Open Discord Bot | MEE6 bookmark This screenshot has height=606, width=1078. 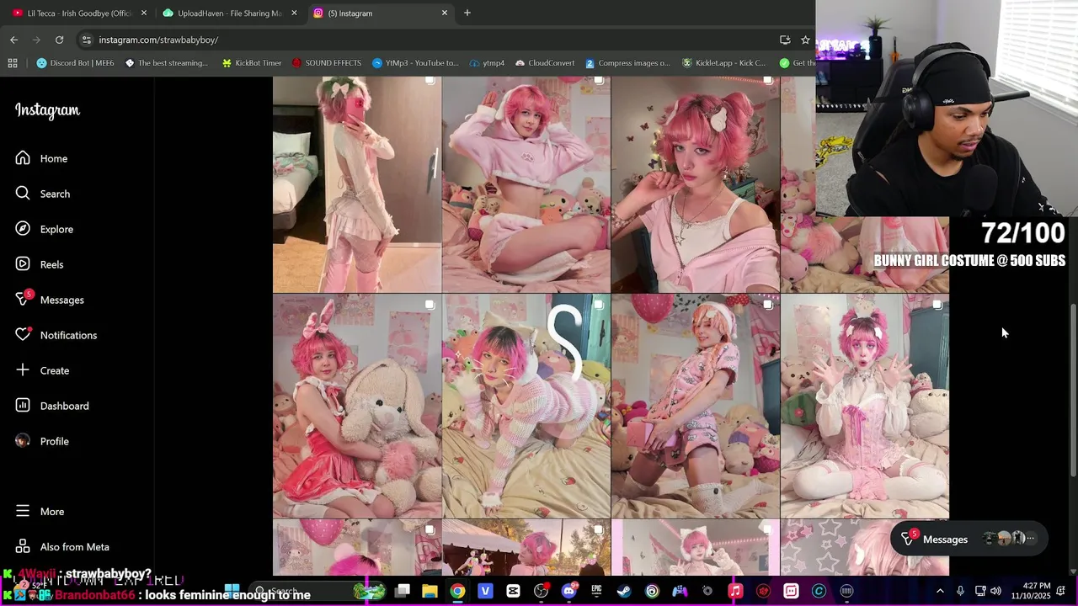(75, 63)
